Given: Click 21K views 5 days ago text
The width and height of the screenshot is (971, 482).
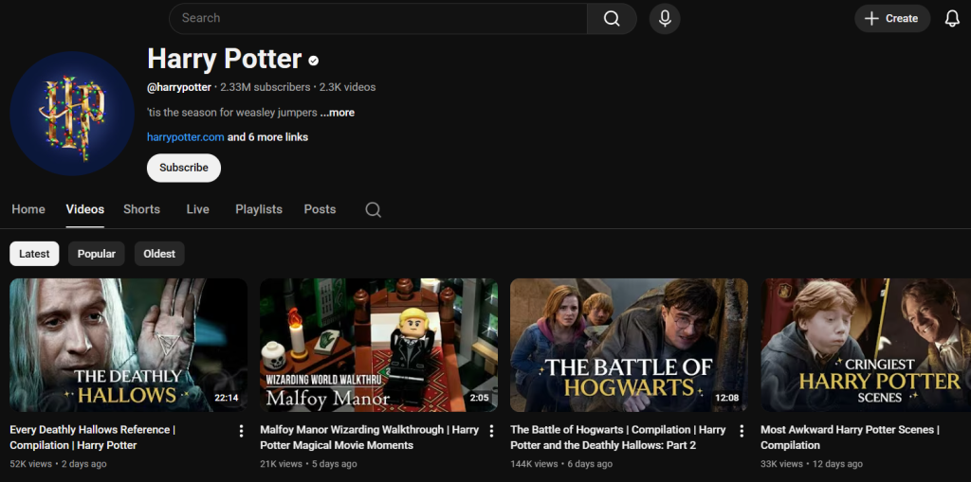Looking at the screenshot, I should coord(308,463).
